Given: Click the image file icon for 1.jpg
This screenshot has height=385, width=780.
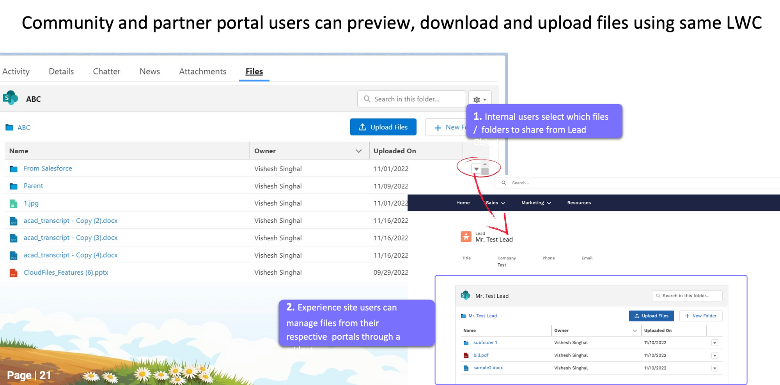Looking at the screenshot, I should tap(14, 204).
